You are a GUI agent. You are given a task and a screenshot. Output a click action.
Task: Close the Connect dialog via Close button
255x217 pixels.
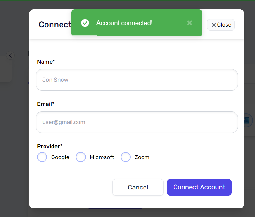click(221, 25)
